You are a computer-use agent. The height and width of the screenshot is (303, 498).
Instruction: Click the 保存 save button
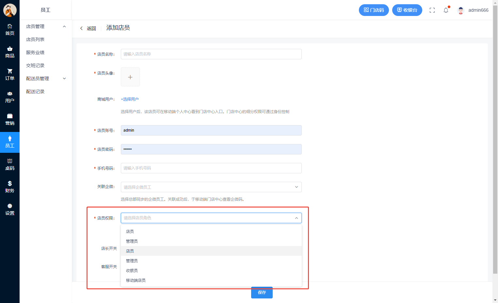pos(262,293)
